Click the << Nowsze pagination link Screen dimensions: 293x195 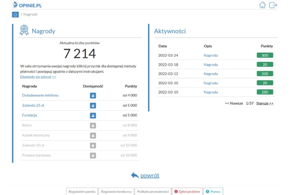click(x=234, y=103)
